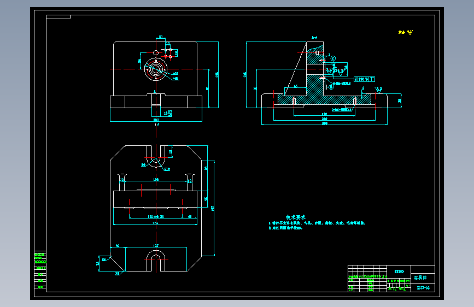
Task: Select the 技术要求 heading text
Action: (296, 217)
